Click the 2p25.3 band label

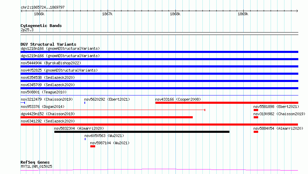pyautogui.click(x=27, y=30)
